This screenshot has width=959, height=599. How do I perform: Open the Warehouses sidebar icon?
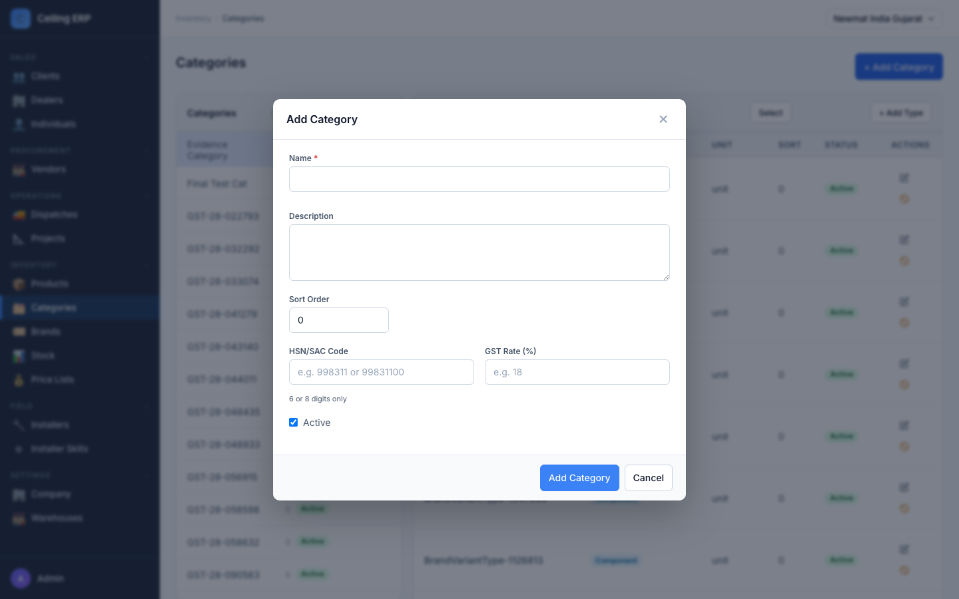(19, 518)
